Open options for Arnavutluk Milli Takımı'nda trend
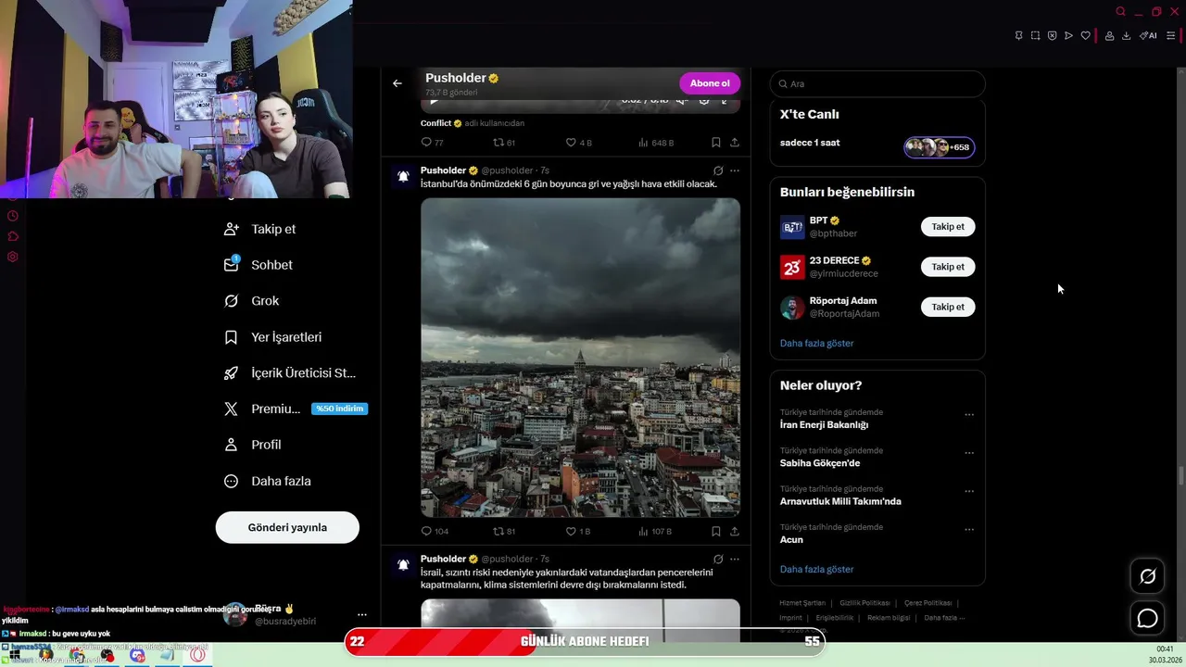1186x667 pixels. (x=969, y=491)
